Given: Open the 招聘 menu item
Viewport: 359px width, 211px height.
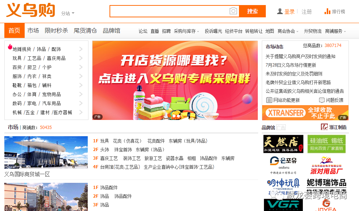Looking at the screenshot, I should coord(166,31).
